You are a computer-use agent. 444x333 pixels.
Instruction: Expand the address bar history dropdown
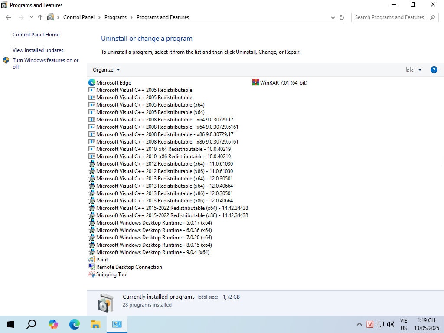pyautogui.click(x=333, y=17)
